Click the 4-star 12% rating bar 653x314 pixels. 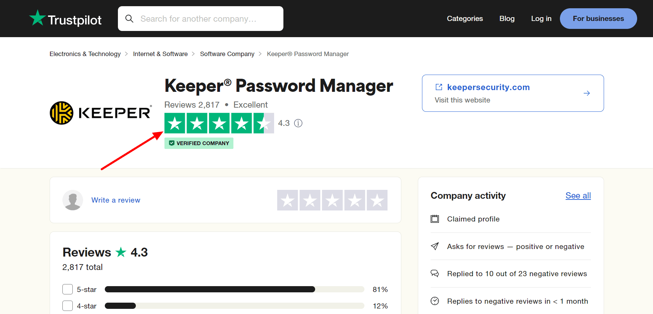(x=234, y=306)
